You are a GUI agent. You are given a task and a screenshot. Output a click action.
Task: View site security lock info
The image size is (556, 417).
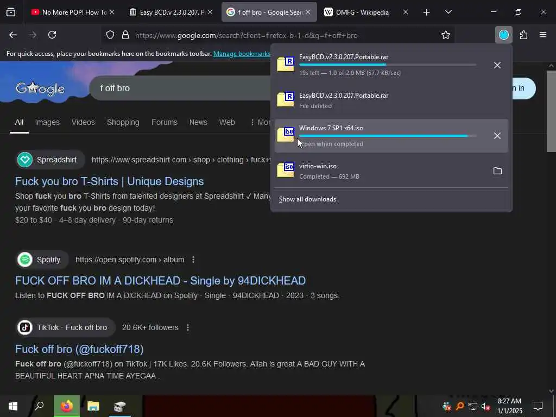coord(125,35)
